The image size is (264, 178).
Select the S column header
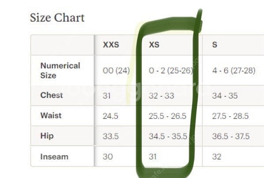(215, 44)
